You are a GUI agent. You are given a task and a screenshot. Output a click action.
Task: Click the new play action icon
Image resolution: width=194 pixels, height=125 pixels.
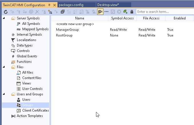click(56, 12)
